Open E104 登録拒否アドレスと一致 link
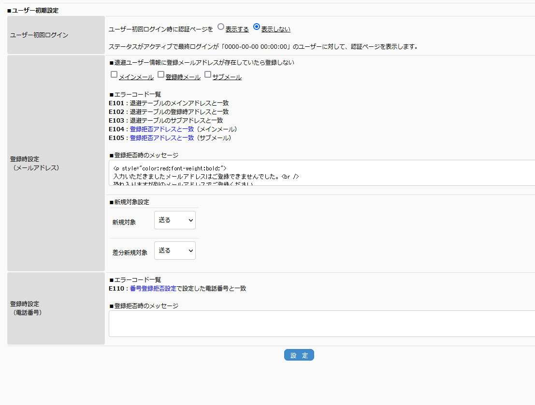Image resolution: width=535 pixels, height=405 pixels. (162, 129)
